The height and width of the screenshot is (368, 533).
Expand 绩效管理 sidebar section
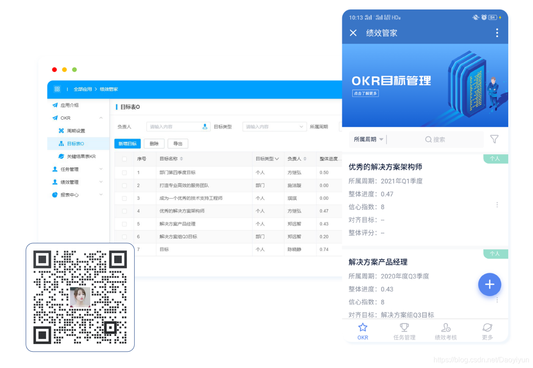pyautogui.click(x=101, y=182)
